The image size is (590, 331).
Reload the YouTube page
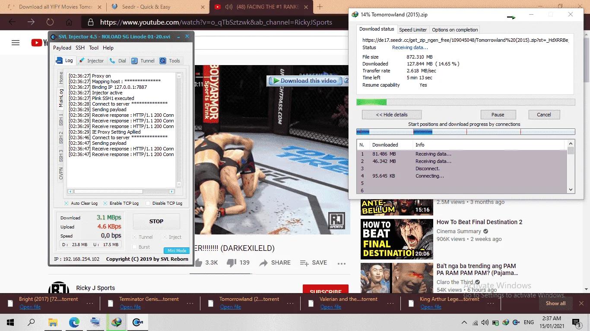50,22
